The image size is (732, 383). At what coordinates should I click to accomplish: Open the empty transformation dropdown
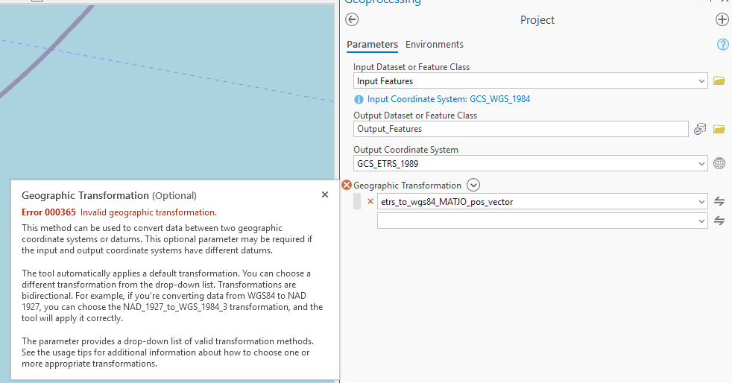(701, 221)
